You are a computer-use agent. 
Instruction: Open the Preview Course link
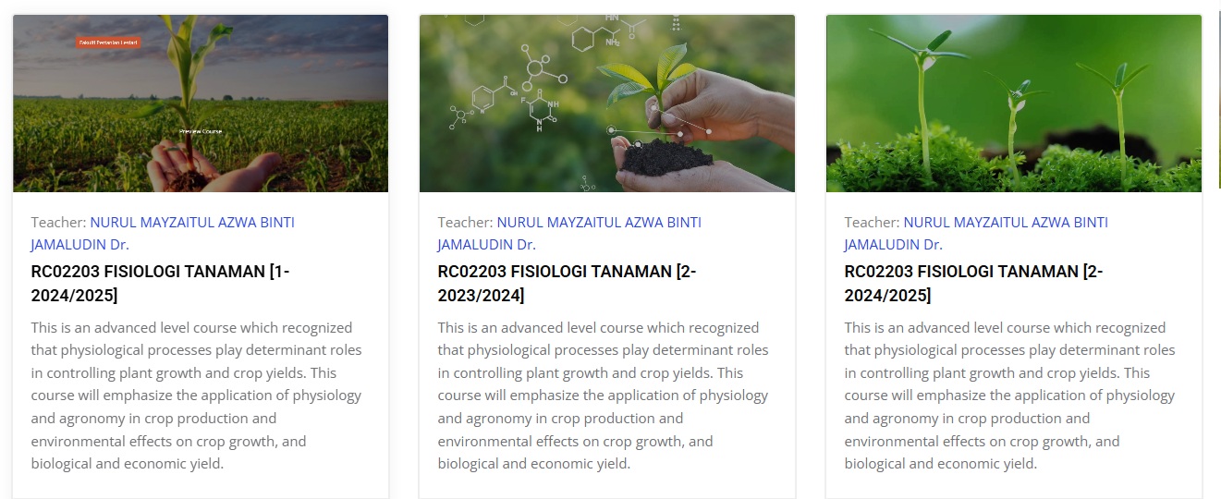201,132
